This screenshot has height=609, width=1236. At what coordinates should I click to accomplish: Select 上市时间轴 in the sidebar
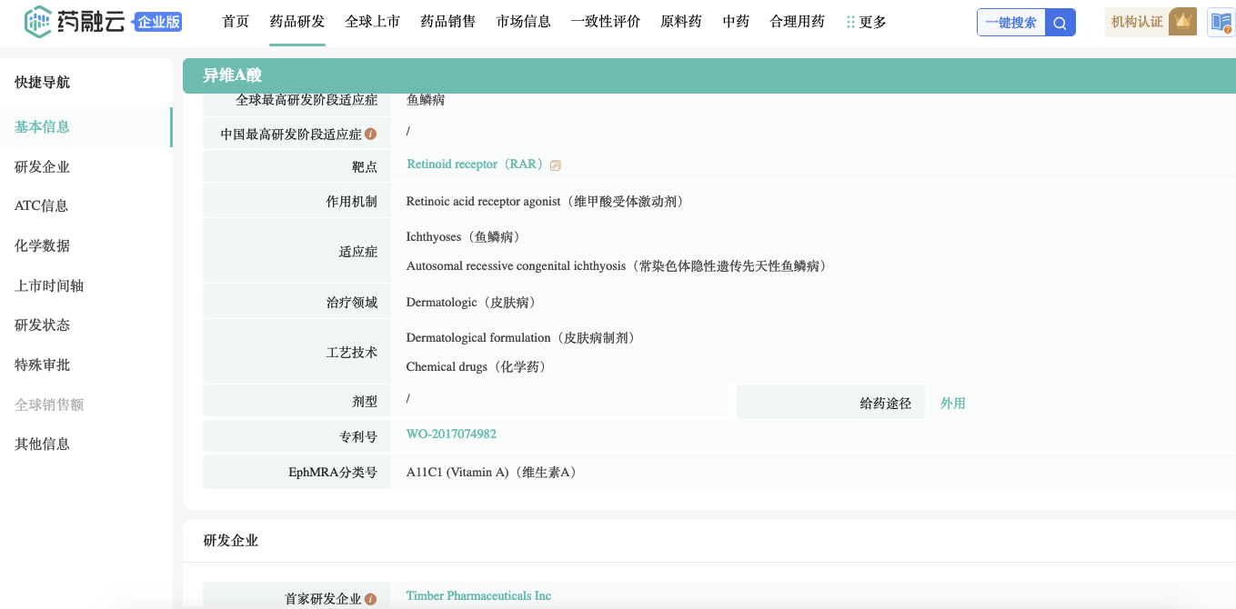pyautogui.click(x=49, y=285)
